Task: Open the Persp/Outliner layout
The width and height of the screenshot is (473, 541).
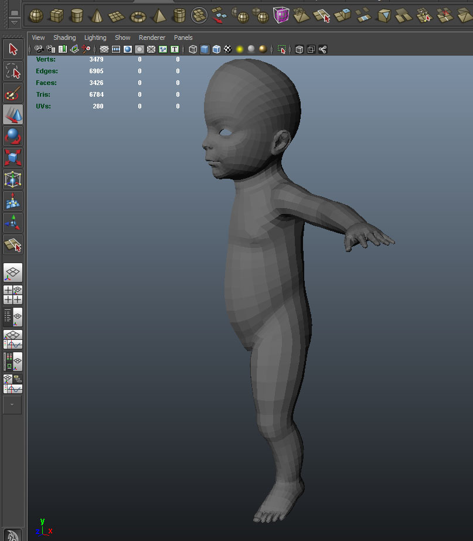Action: click(x=13, y=317)
